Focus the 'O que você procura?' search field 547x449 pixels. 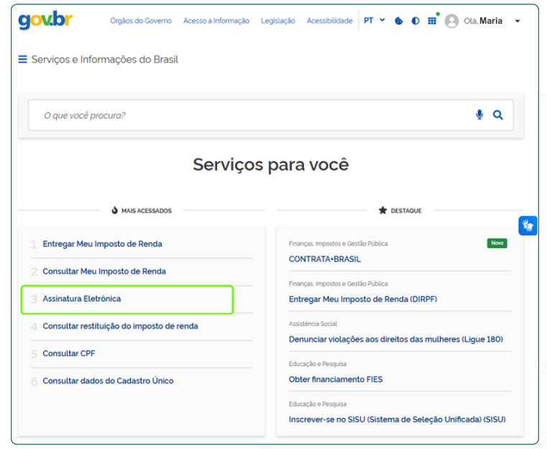pos(270,116)
